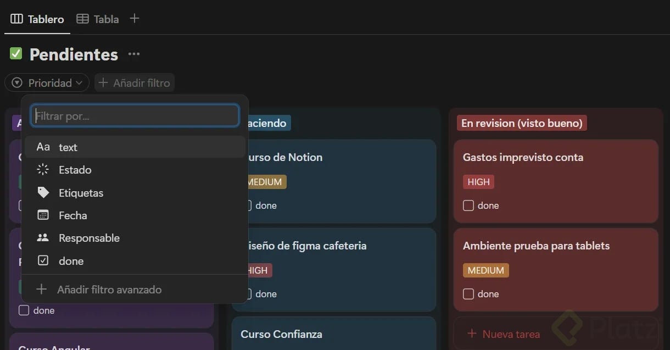Click the Añadir filtro button
670x350 pixels.
[x=135, y=83]
